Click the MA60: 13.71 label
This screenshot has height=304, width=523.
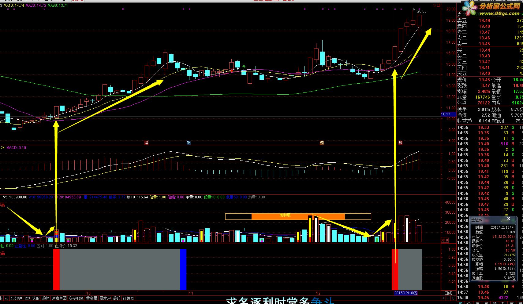(x=58, y=5)
